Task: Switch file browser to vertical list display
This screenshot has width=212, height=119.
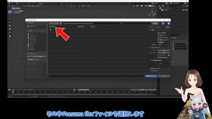Action: [x=153, y=23]
